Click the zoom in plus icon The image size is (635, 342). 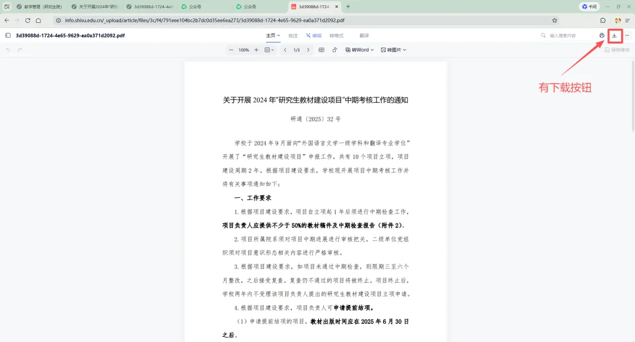pos(256,50)
